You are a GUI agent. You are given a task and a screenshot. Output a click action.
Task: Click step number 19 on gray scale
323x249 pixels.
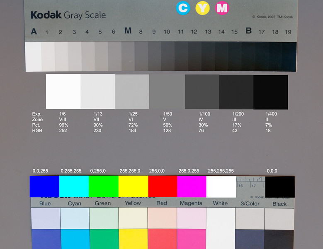[288, 32]
